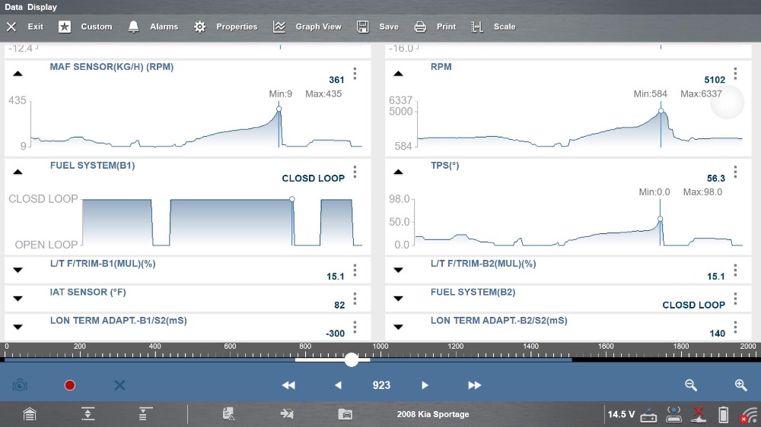The width and height of the screenshot is (761, 427).
Task: Open the Alarms settings
Action: pos(153,27)
